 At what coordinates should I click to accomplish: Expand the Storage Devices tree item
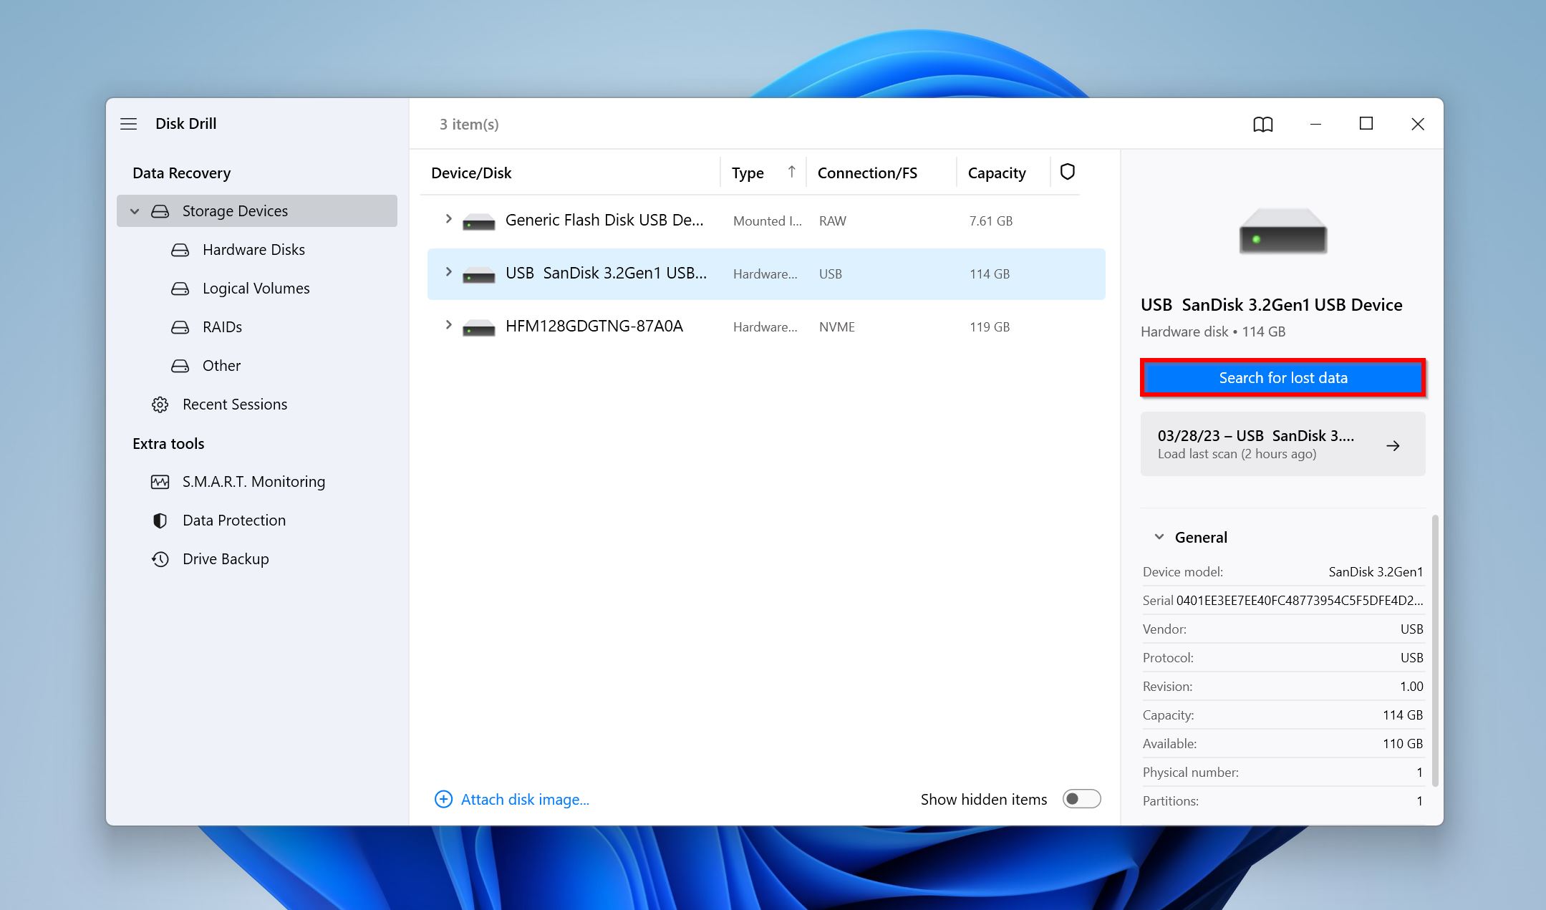132,210
